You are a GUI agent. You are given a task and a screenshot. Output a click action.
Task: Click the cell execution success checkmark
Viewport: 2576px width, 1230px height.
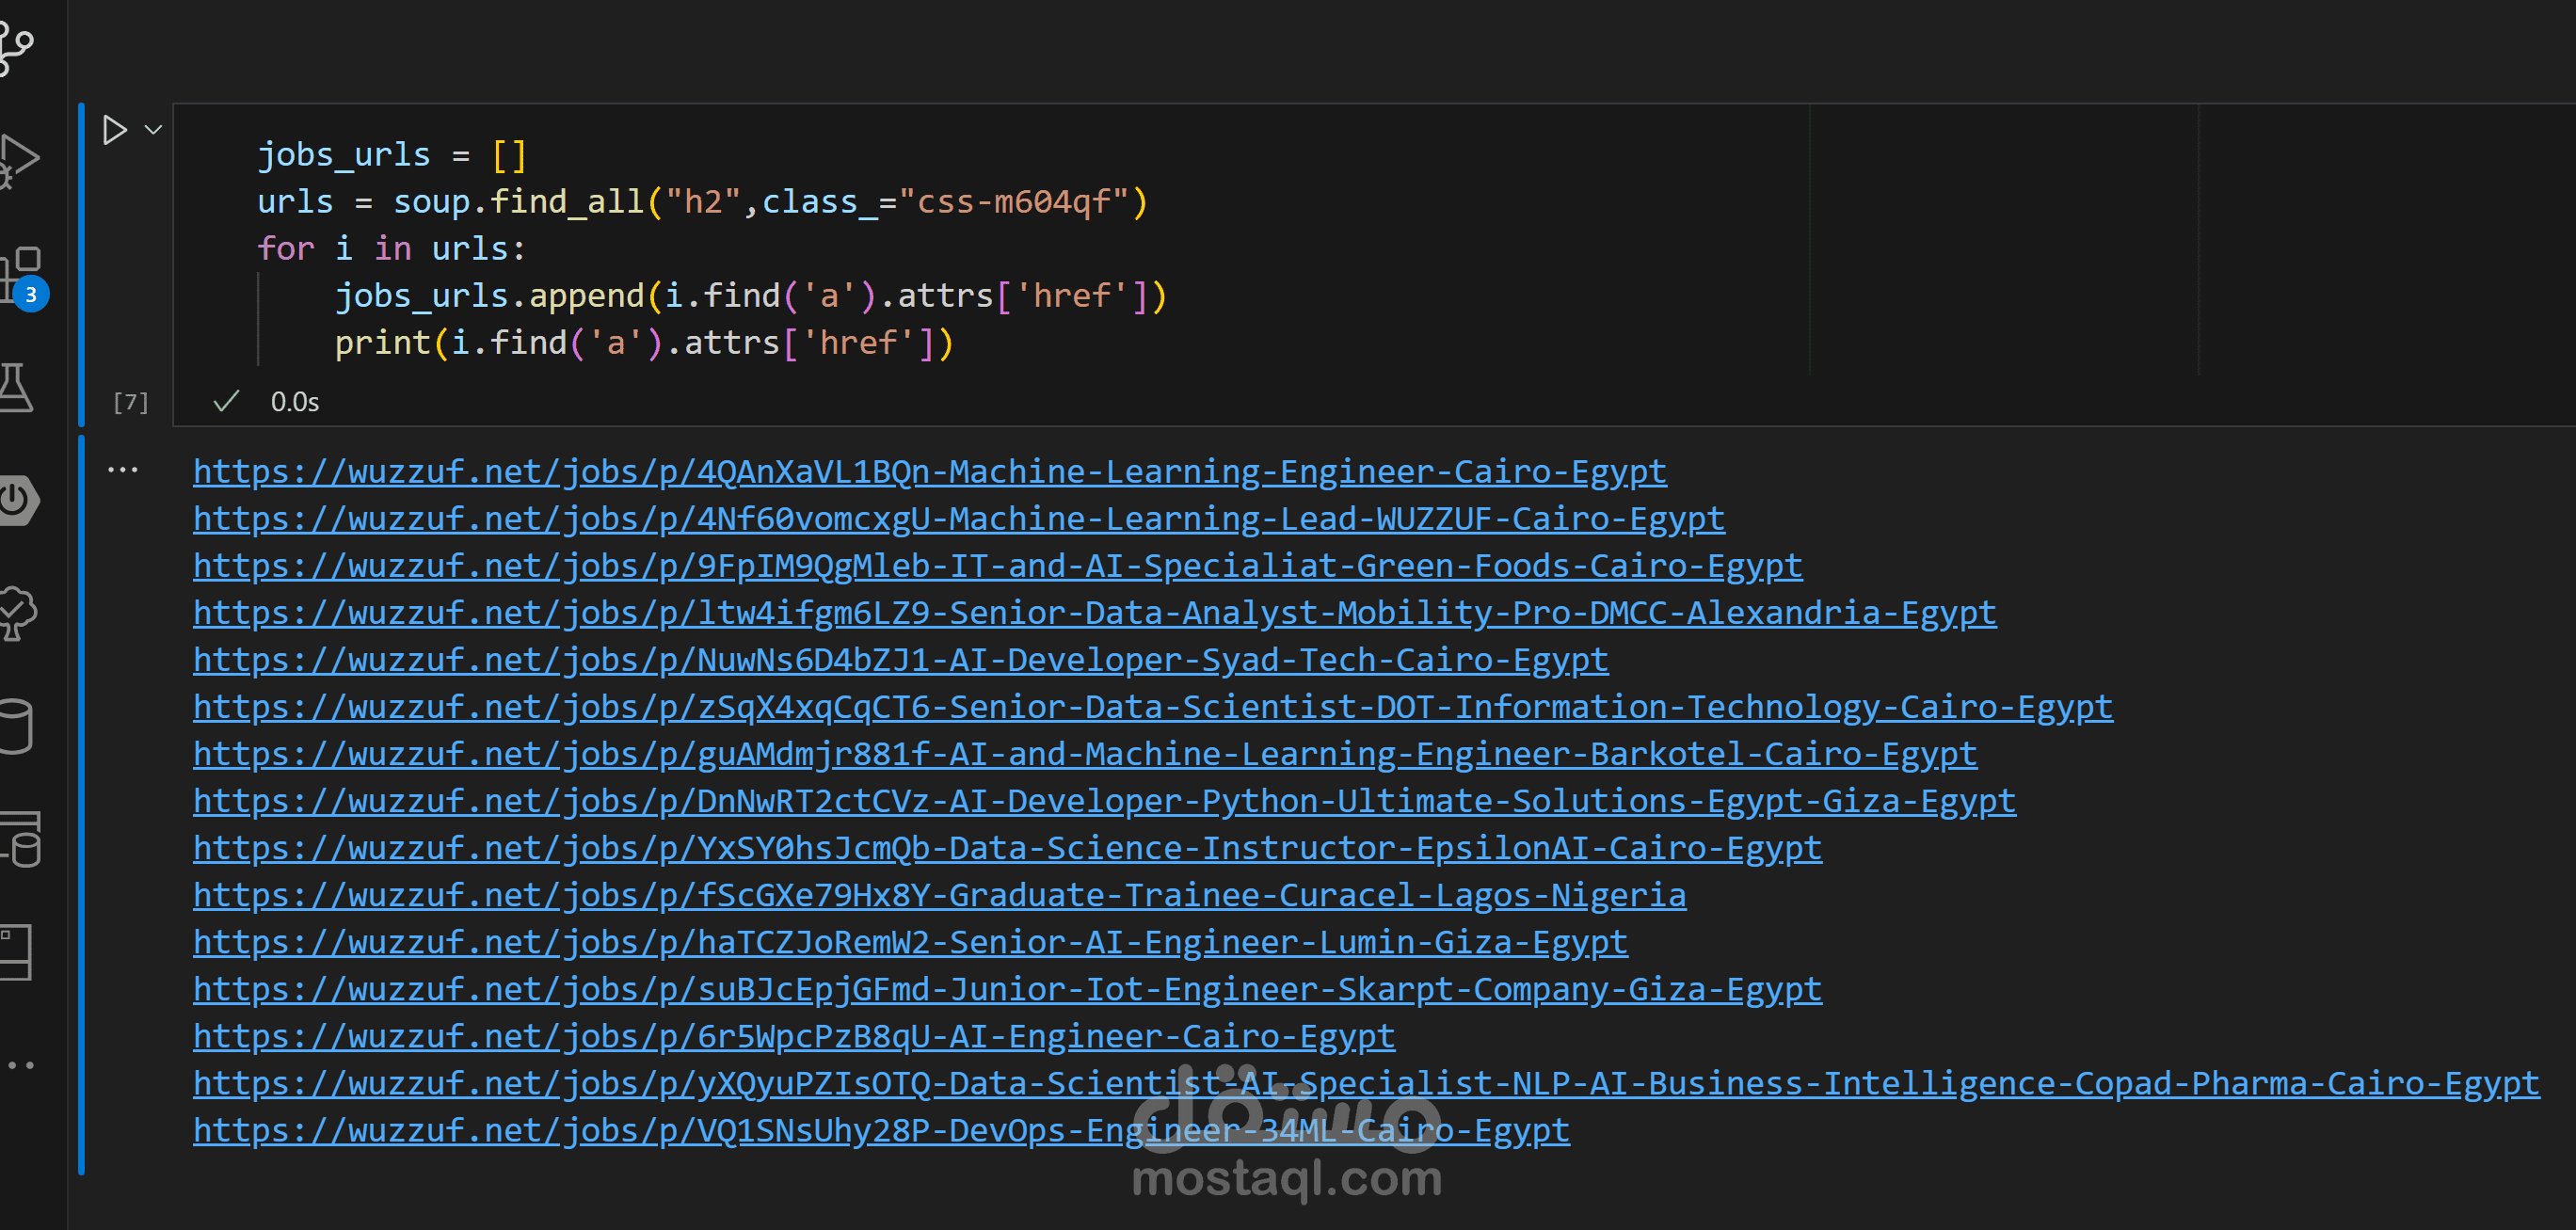pos(226,402)
